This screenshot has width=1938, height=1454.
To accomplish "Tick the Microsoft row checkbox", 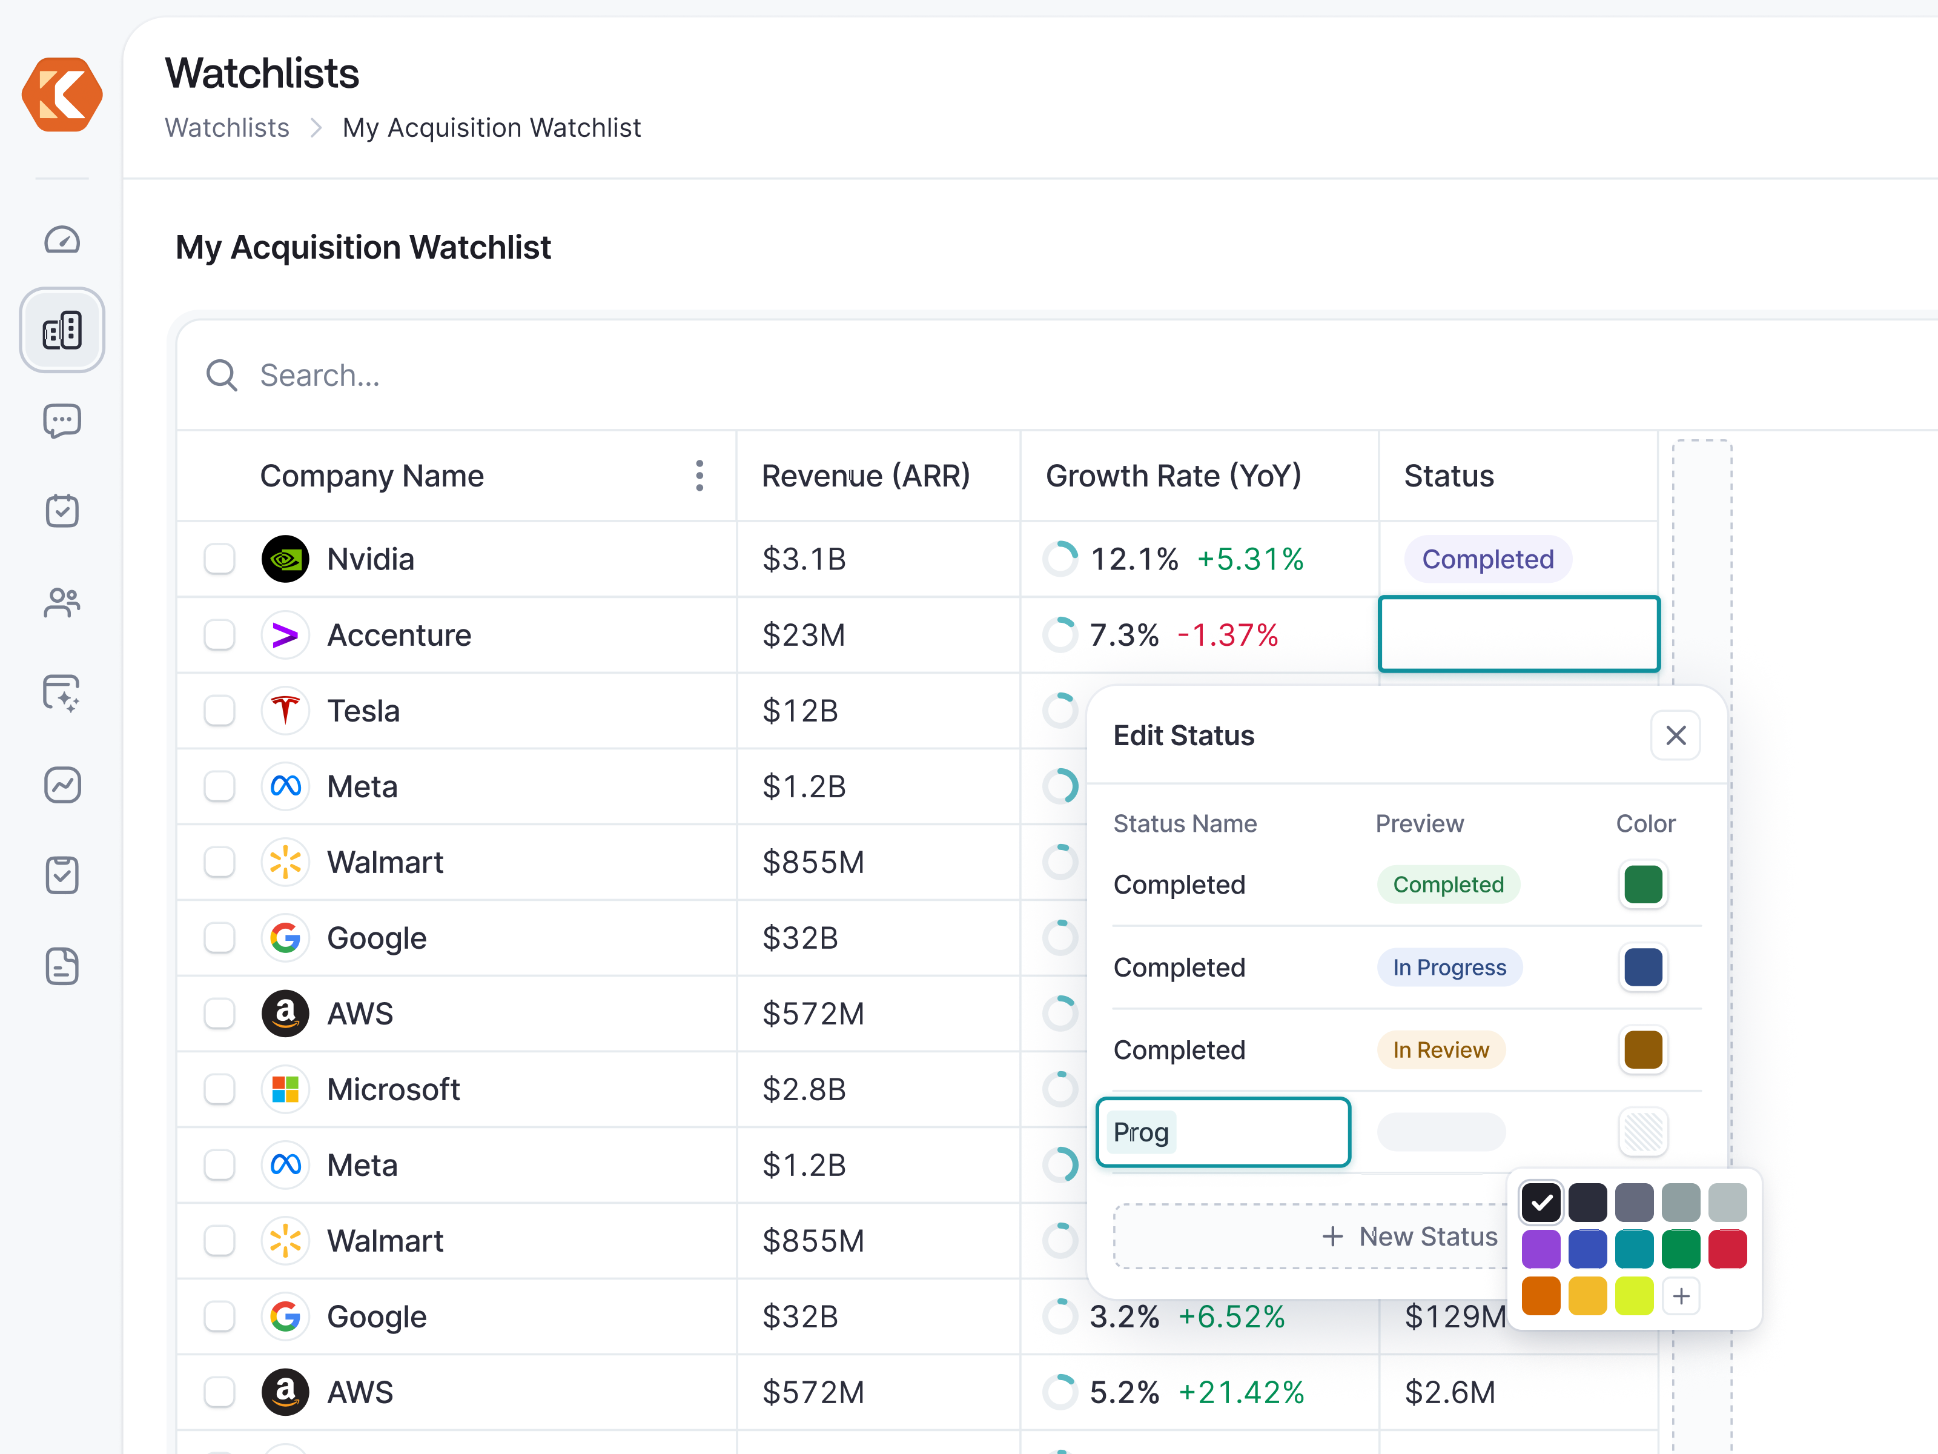I will pyautogui.click(x=219, y=1089).
